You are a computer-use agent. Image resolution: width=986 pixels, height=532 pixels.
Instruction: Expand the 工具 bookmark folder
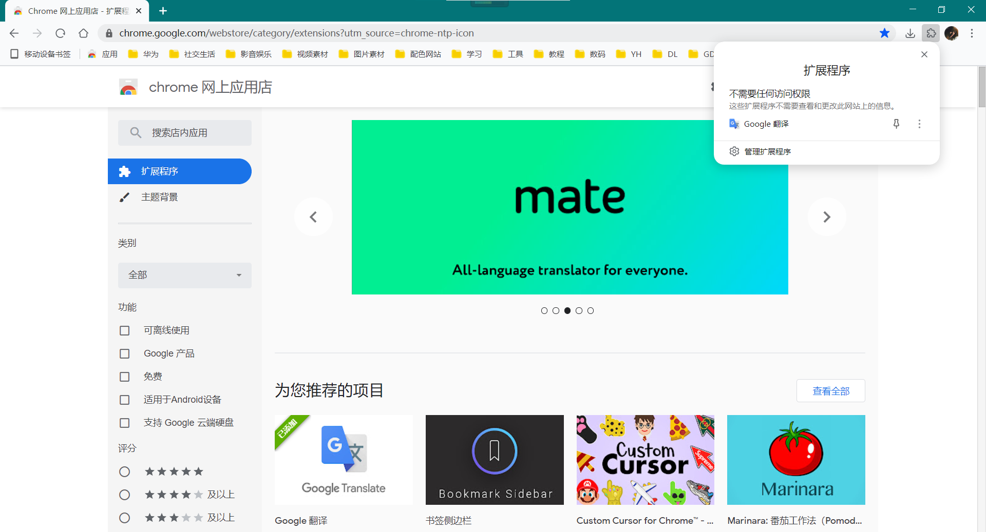tap(508, 54)
